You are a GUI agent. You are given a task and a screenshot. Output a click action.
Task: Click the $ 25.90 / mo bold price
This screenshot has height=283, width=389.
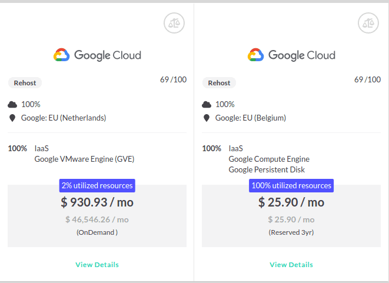(291, 202)
